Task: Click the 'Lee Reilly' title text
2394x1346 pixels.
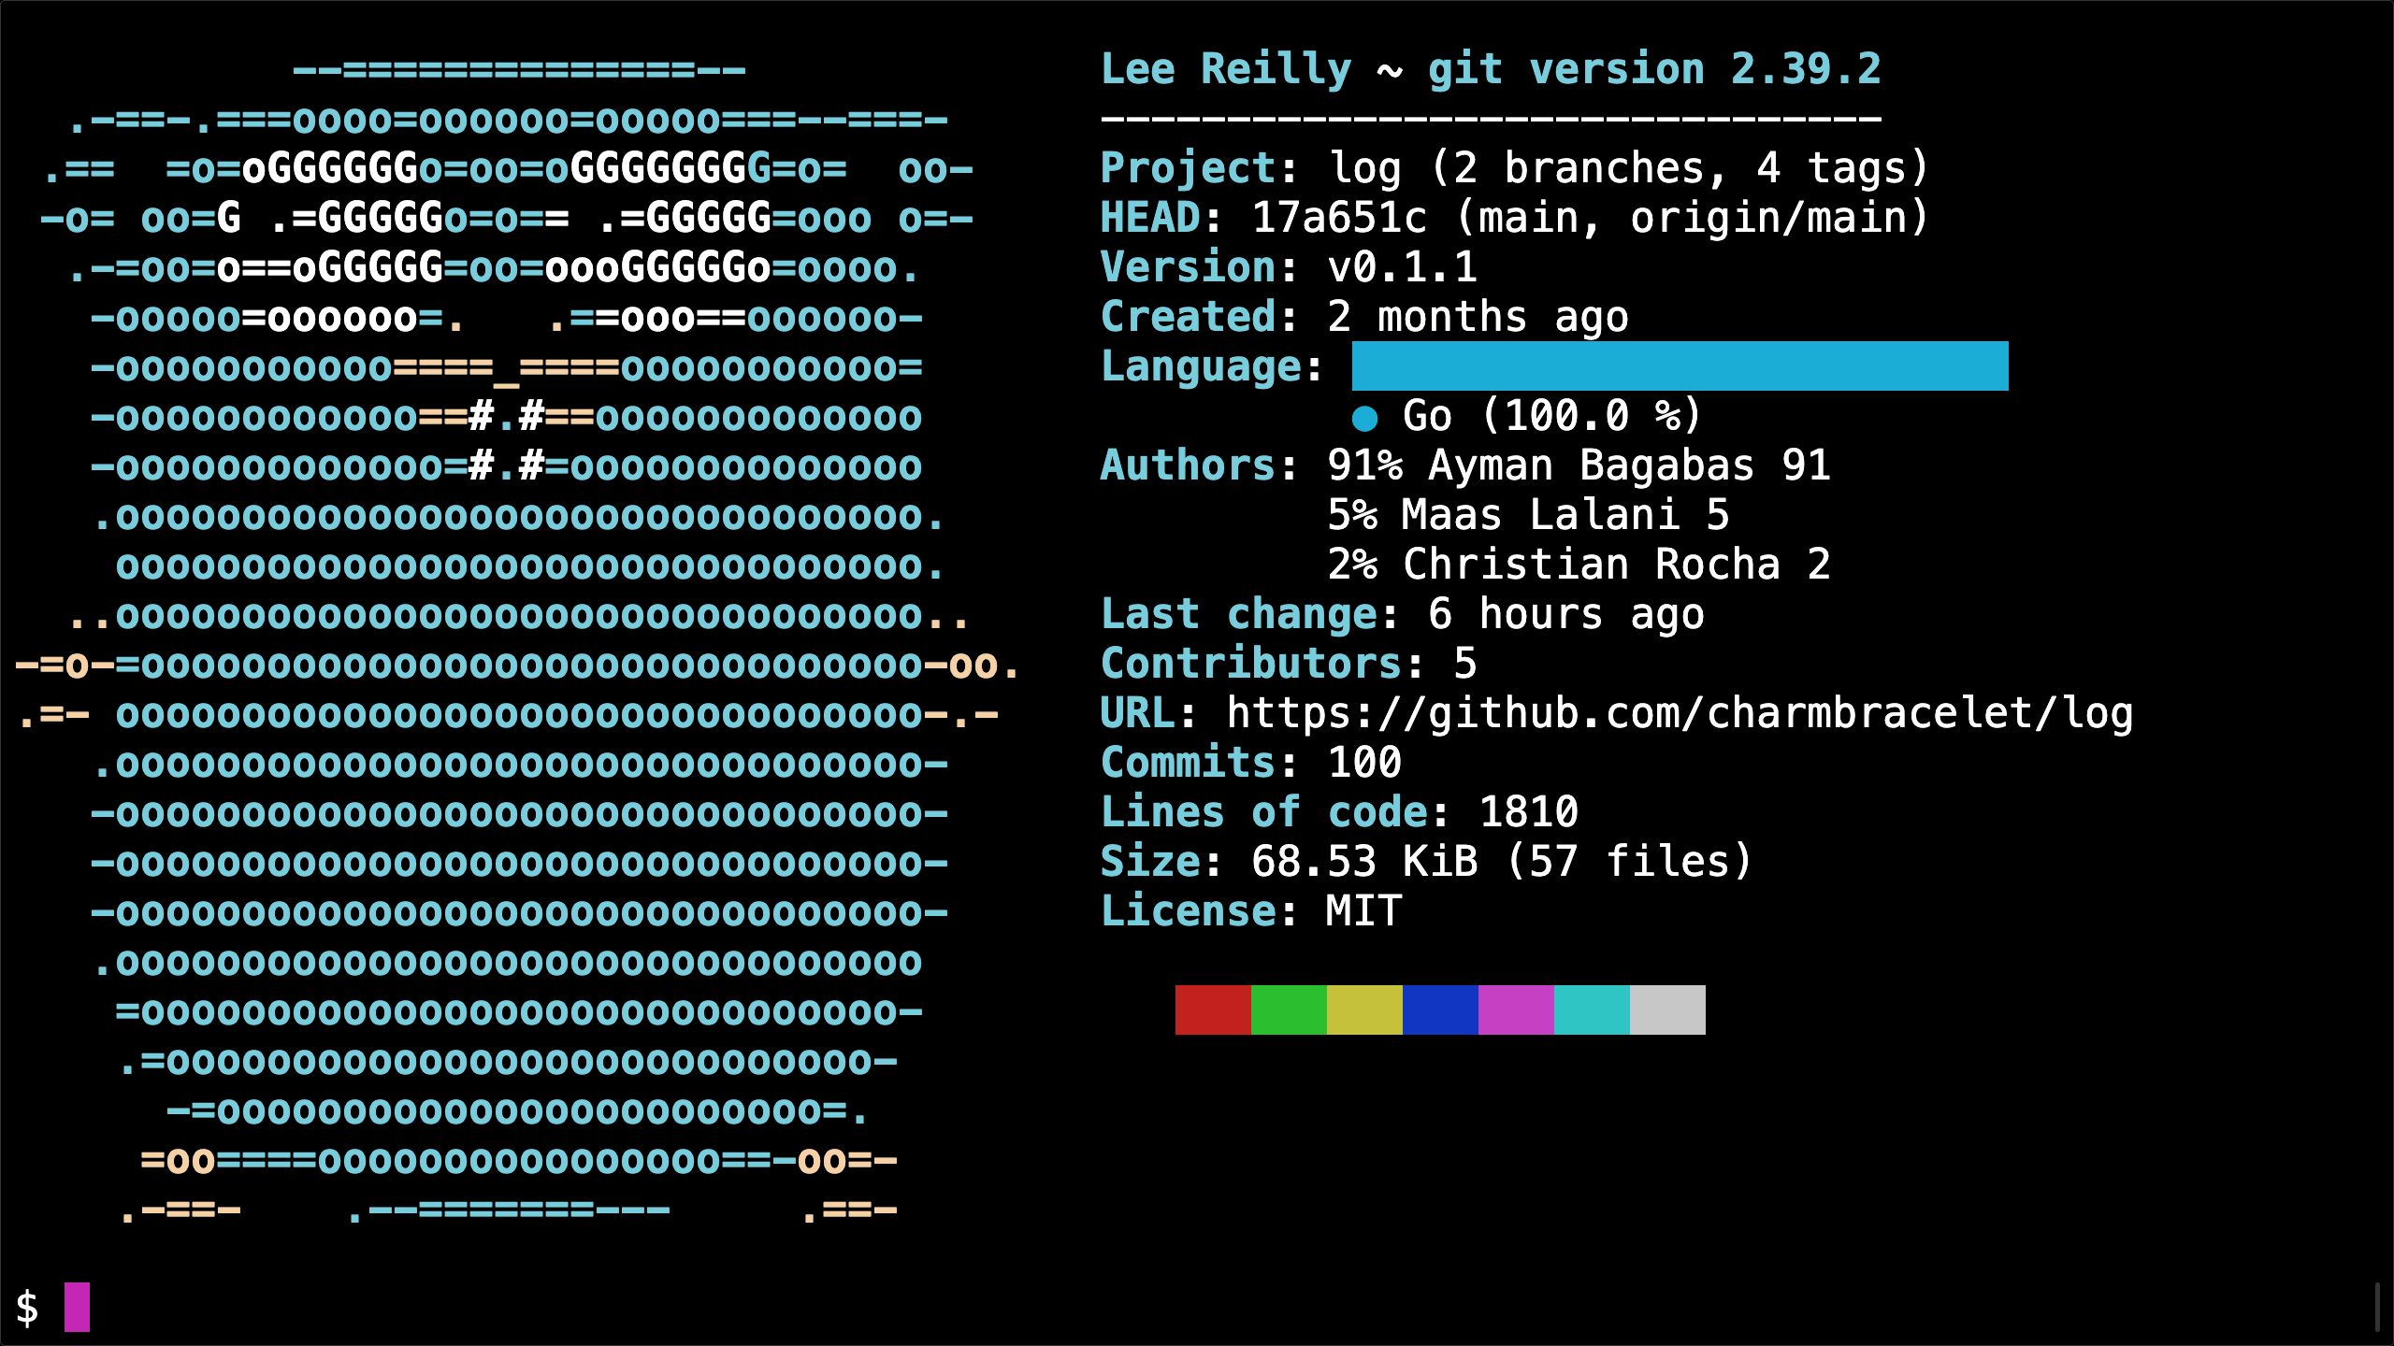Action: tap(1226, 69)
